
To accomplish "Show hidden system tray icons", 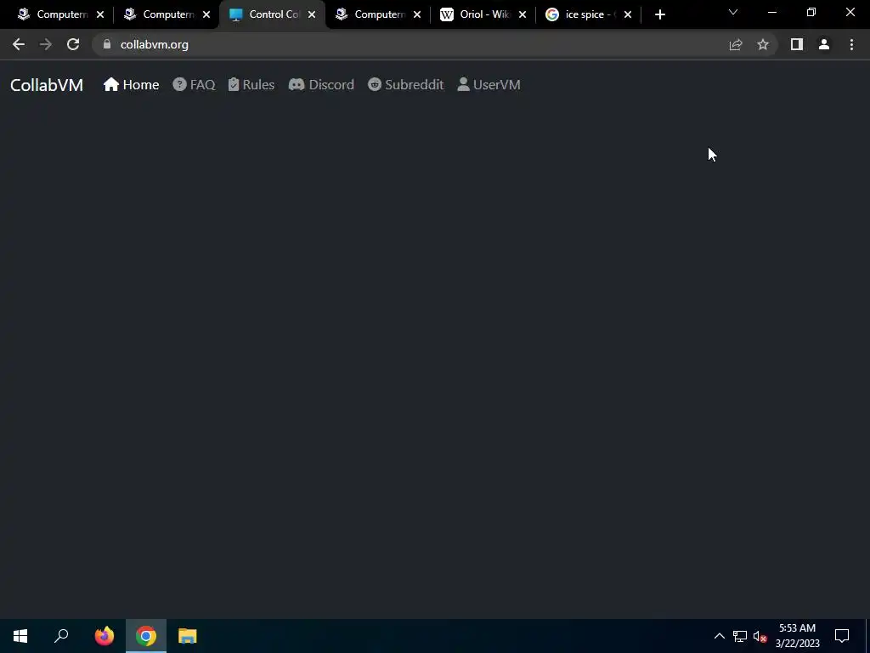I will (x=719, y=636).
